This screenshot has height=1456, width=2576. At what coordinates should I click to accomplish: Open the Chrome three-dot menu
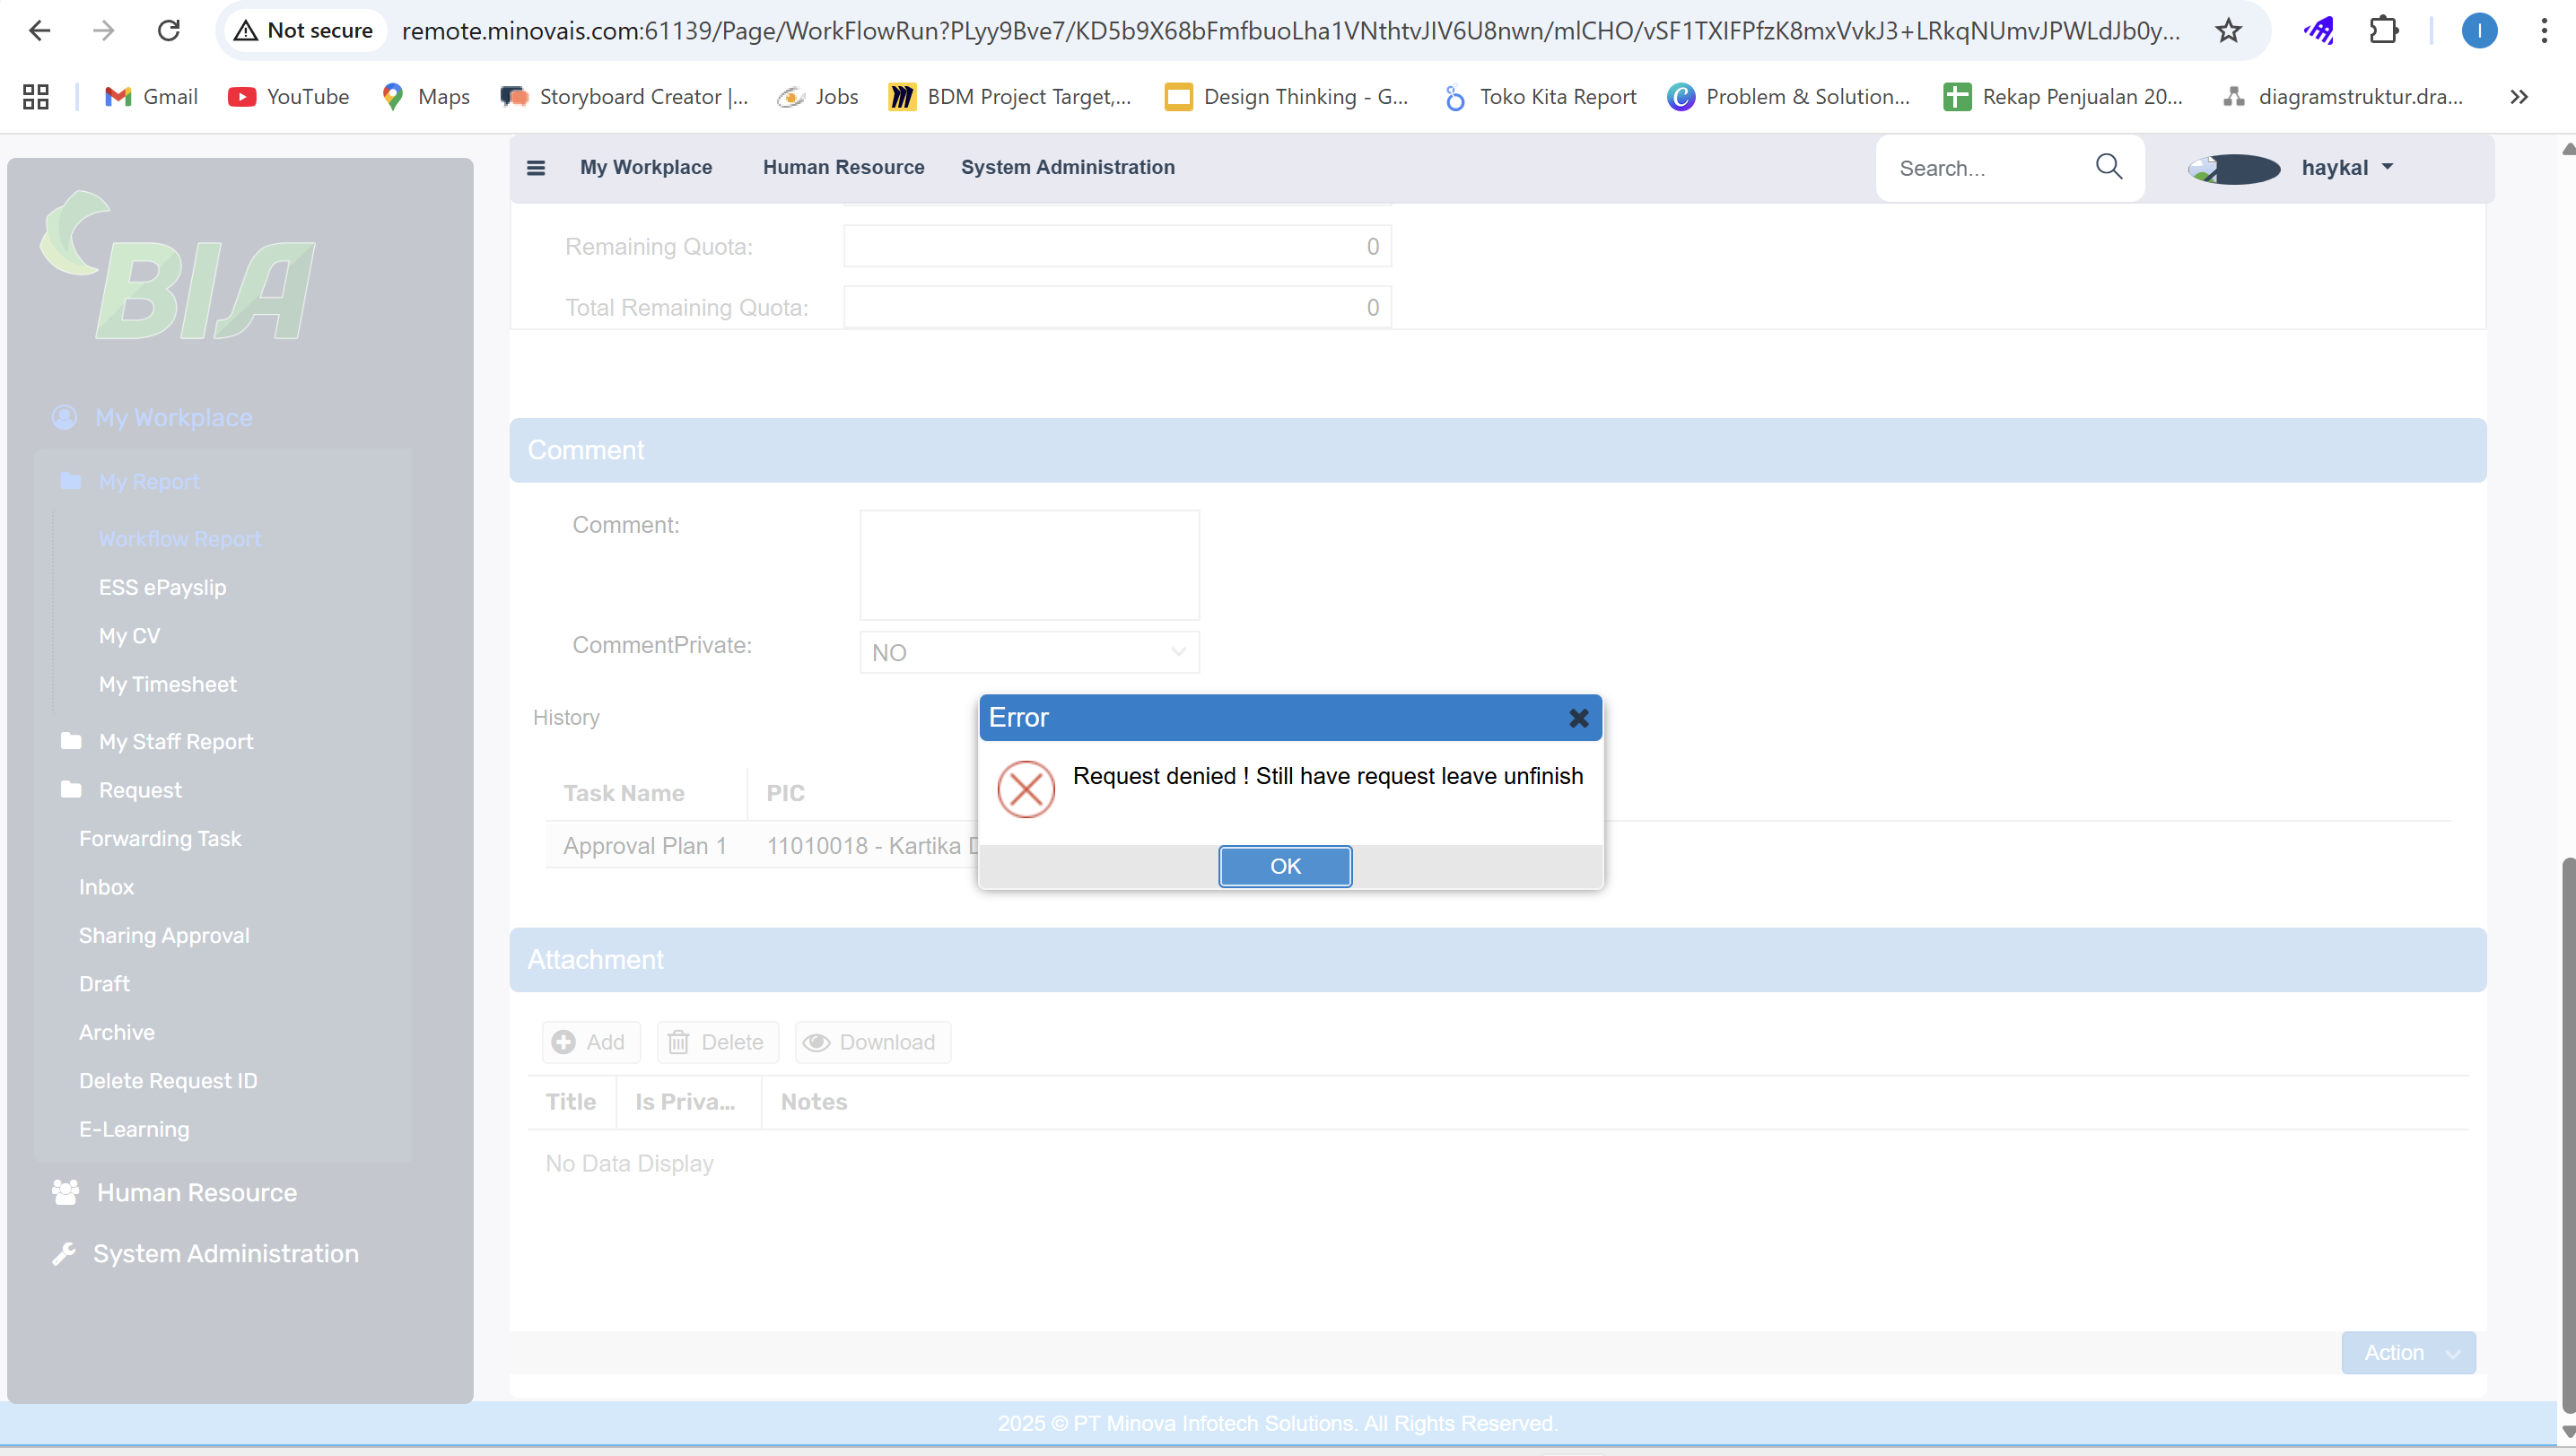coord(2544,31)
